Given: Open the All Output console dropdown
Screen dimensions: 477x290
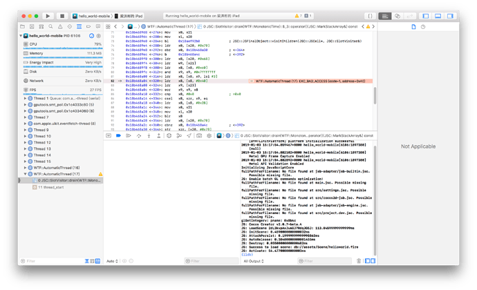Looking at the screenshot, I should pos(254,261).
